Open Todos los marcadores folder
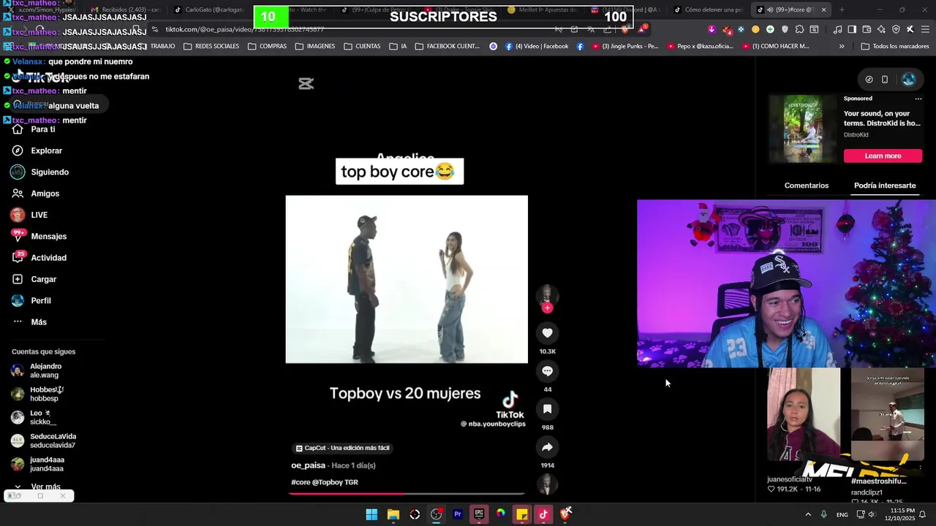The image size is (936, 526). tap(895, 46)
